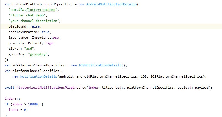Click the index = 0 assignment

(x=18, y=110)
